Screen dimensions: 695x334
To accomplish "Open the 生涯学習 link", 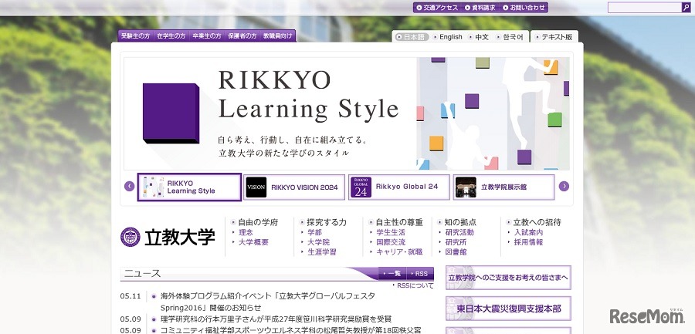I will pos(322,252).
